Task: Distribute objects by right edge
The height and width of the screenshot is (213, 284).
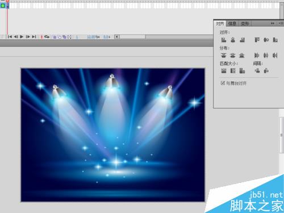Action: 275,55
